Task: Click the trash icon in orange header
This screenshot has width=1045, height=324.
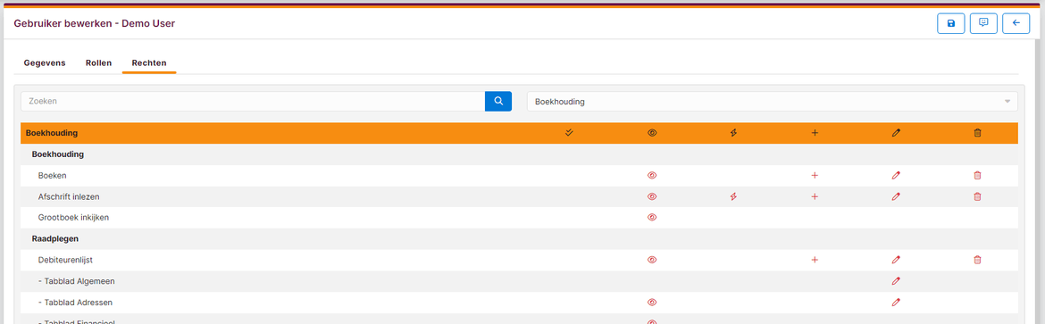Action: (x=978, y=133)
